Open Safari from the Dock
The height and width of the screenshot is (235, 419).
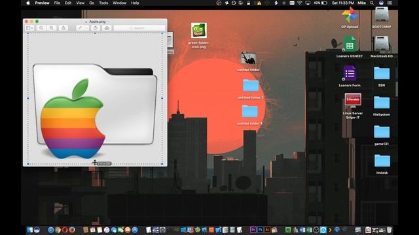pyautogui.click(x=50, y=230)
